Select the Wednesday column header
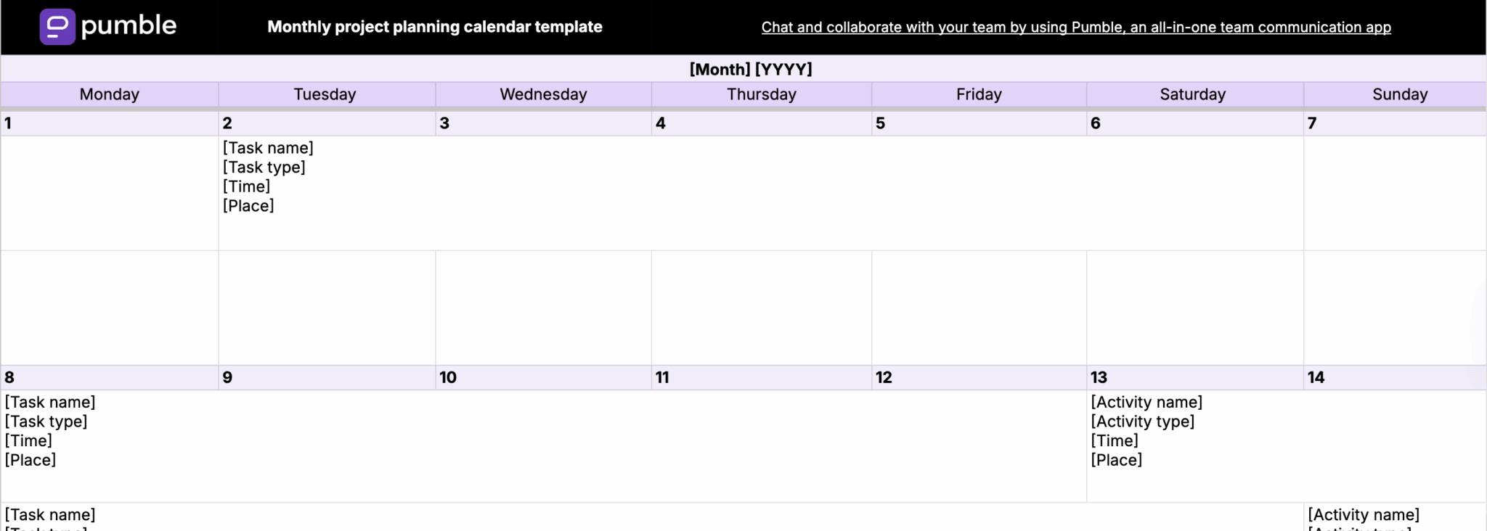The image size is (1487, 531). tap(543, 94)
